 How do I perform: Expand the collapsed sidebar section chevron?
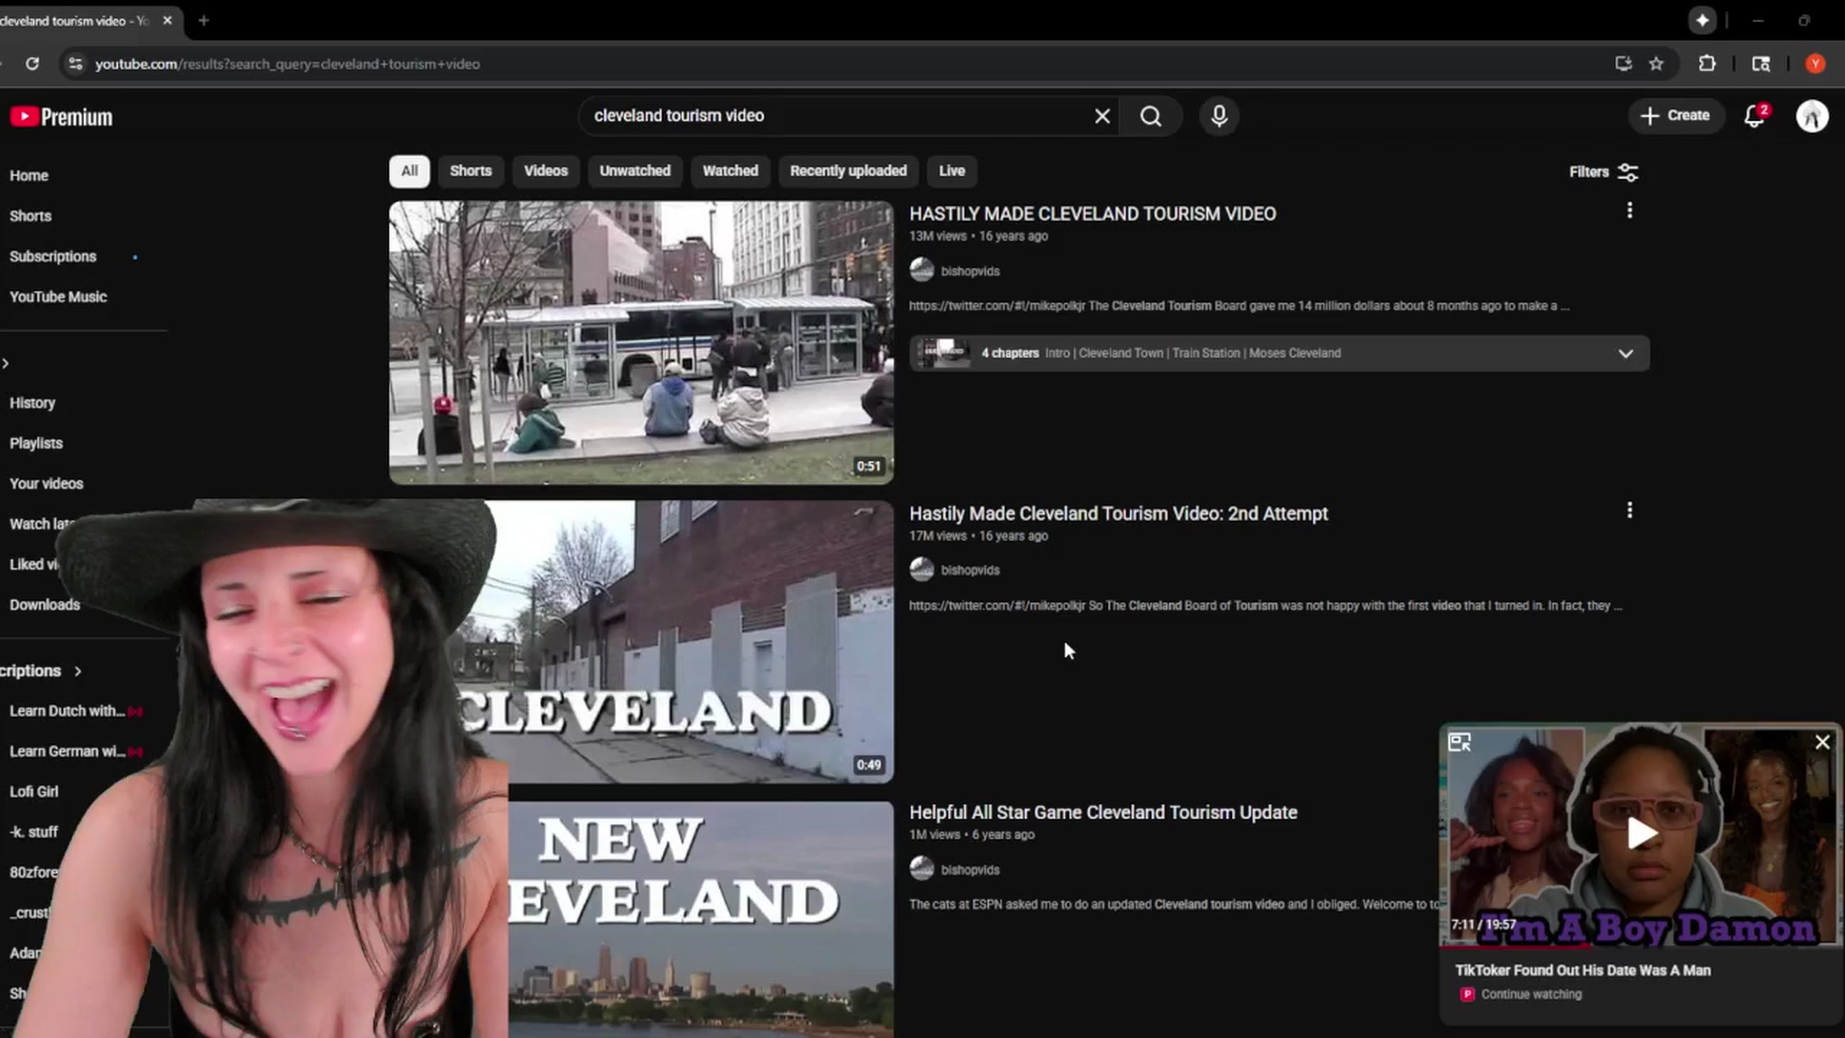coord(6,363)
